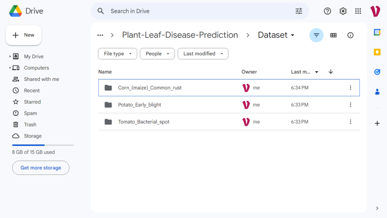Hide side panel using bottom chevron

(x=377, y=208)
